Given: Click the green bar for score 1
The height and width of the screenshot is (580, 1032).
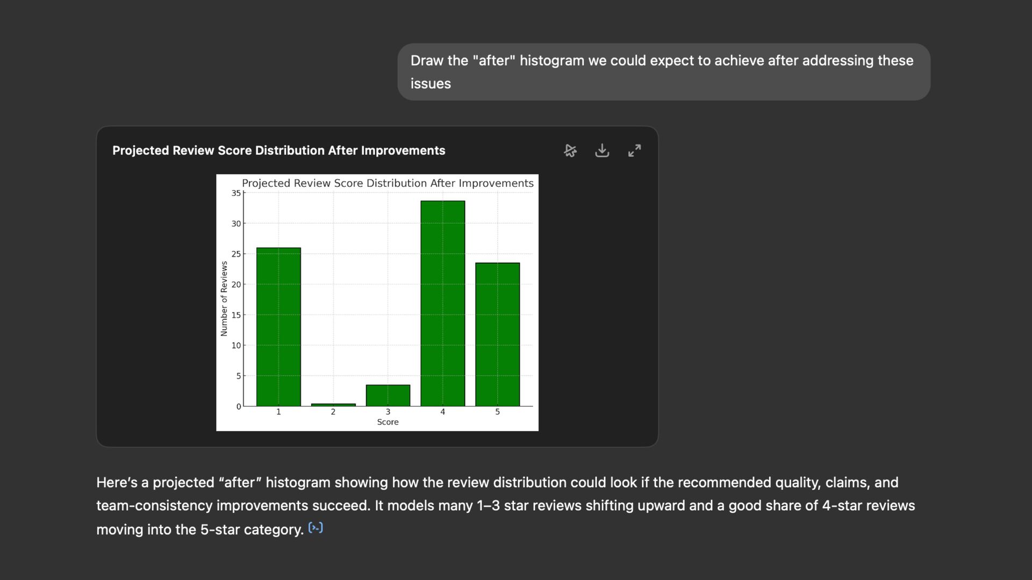Looking at the screenshot, I should 278,328.
